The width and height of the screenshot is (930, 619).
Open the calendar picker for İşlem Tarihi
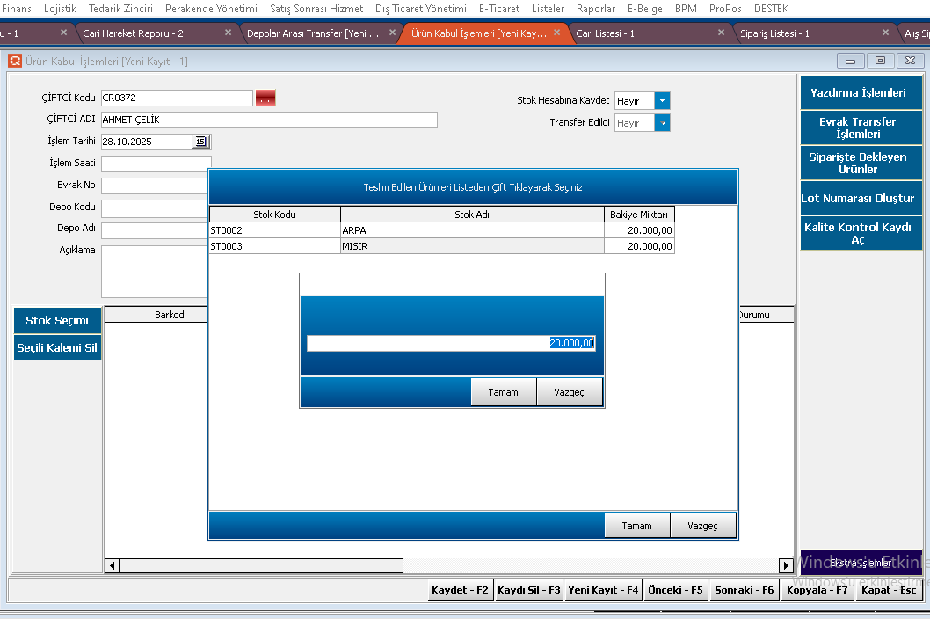click(200, 142)
